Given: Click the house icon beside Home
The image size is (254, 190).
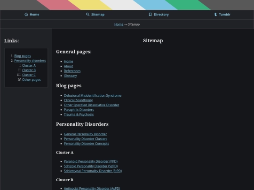Looking at the screenshot, I should click(26, 15).
